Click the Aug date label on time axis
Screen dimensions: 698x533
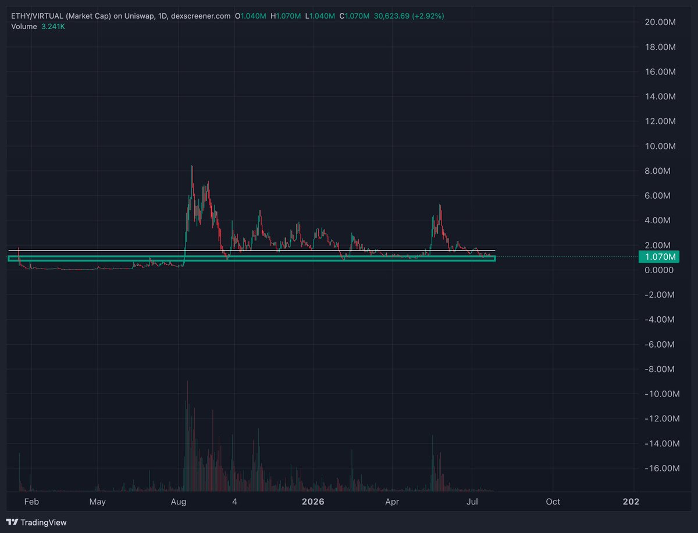(x=179, y=502)
